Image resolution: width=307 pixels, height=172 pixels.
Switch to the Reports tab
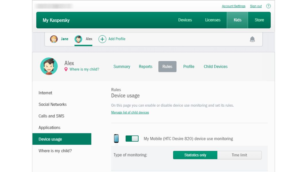click(145, 67)
